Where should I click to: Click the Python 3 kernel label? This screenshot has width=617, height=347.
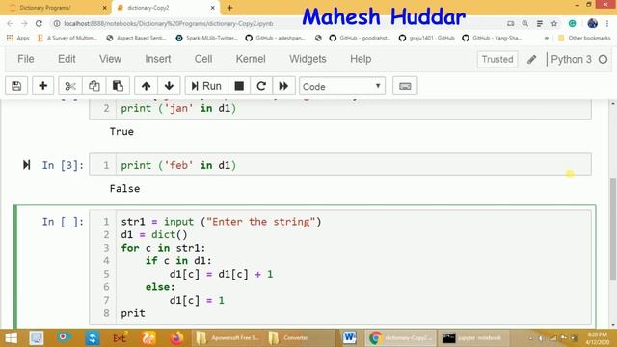571,60
